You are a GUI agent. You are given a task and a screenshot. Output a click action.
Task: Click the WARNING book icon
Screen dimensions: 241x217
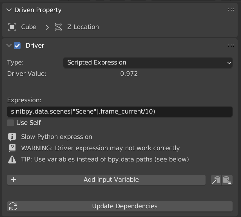[x=12, y=148]
